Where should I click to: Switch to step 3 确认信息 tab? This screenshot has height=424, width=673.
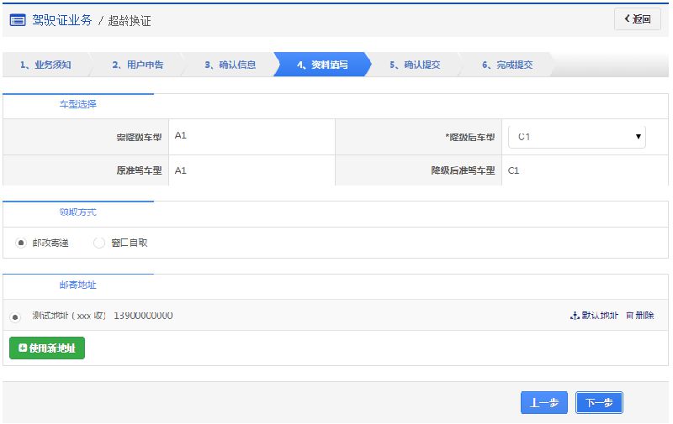230,65
